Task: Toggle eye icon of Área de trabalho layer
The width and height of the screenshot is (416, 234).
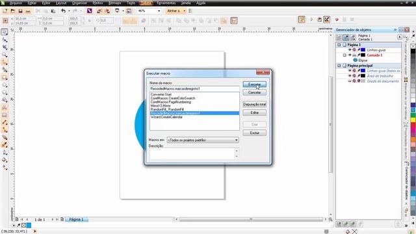Action: [350, 76]
